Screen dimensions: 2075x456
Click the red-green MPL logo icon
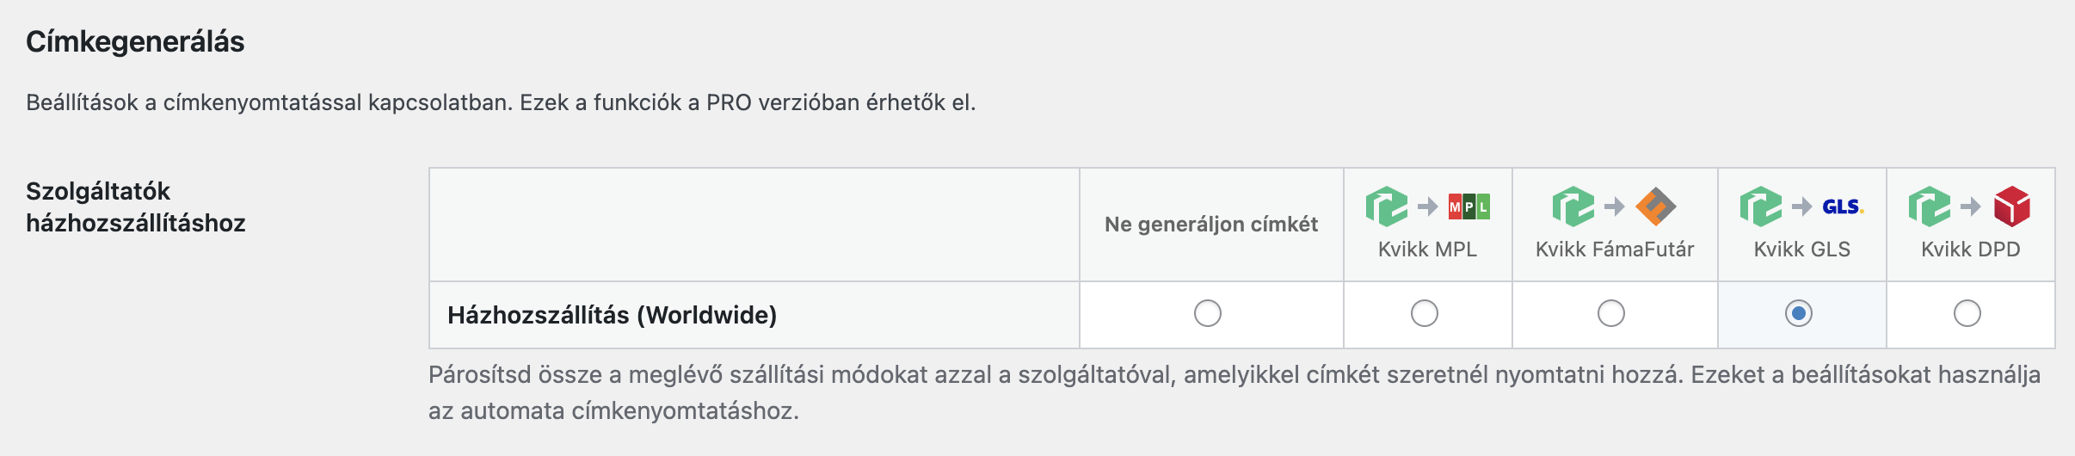(1469, 206)
